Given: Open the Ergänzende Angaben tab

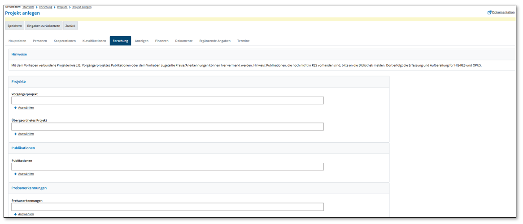Looking at the screenshot, I should [x=215, y=41].
